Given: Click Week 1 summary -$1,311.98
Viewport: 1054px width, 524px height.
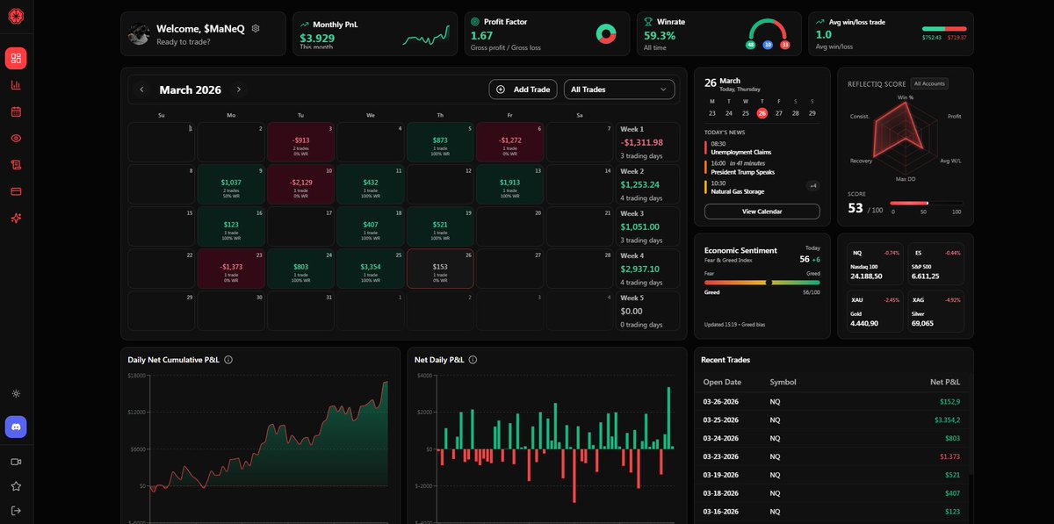Looking at the screenshot, I should pos(648,141).
